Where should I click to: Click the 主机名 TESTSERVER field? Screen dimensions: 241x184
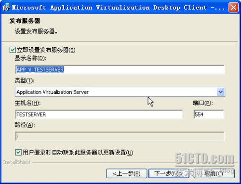tap(99, 115)
